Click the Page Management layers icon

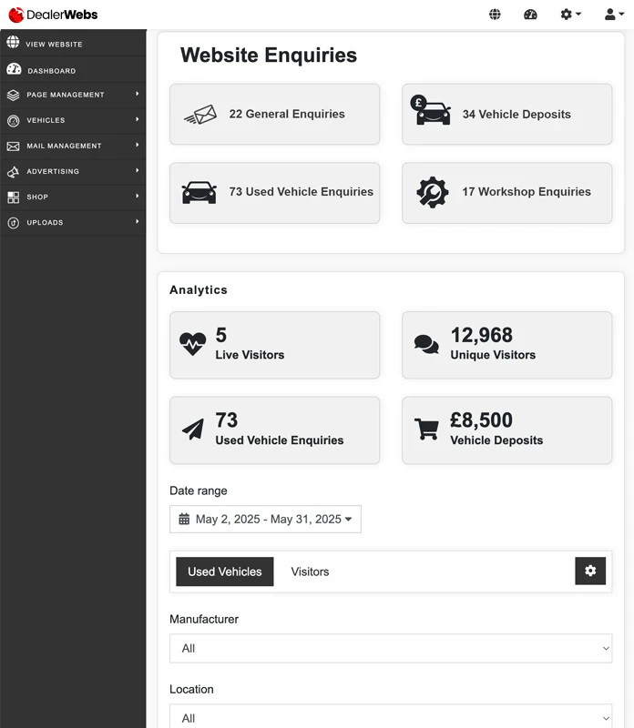pyautogui.click(x=13, y=96)
